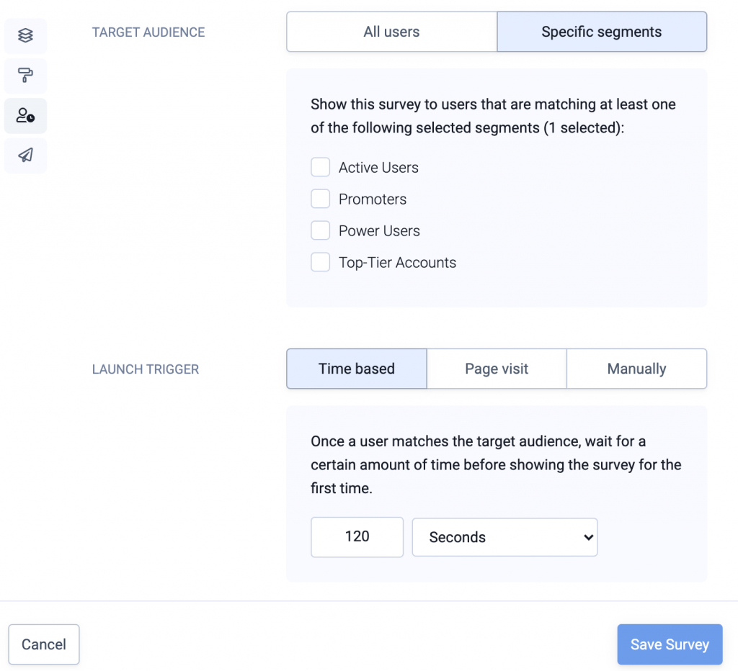Choose the Manually trigger option
Screen dimensions: 738x671
(x=636, y=369)
